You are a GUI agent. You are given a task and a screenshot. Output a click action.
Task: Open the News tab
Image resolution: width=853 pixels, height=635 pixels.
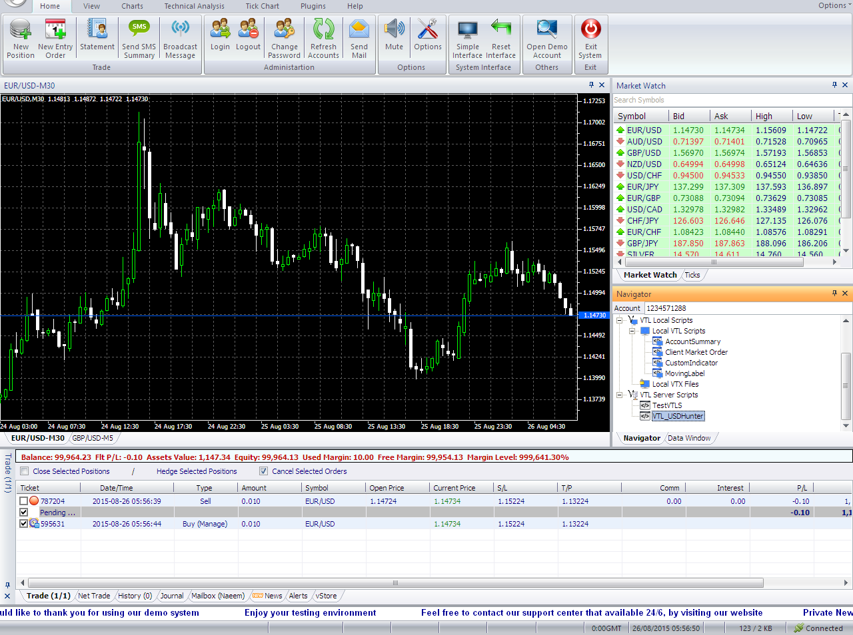pos(269,596)
